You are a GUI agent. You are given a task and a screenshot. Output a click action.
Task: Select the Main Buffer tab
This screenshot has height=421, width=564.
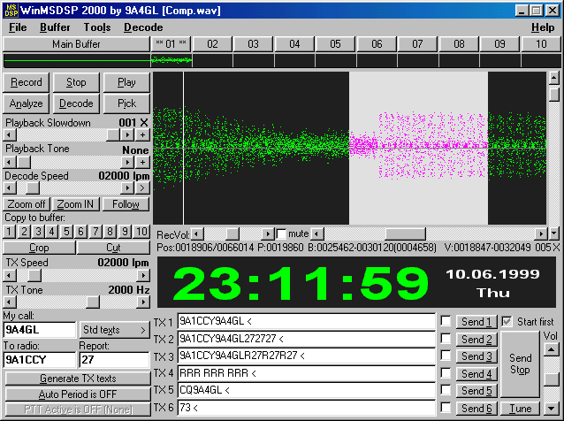[x=76, y=44]
